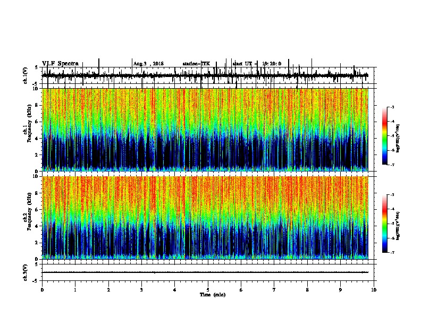Click the 'VLF Spectra' title text
Image resolution: width=421 pixels, height=325 pixels.
coord(60,63)
